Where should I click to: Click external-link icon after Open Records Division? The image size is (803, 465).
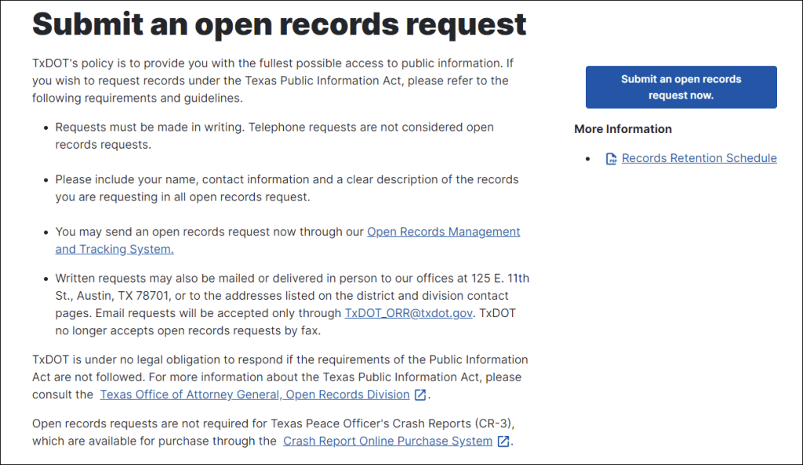pyautogui.click(x=420, y=395)
